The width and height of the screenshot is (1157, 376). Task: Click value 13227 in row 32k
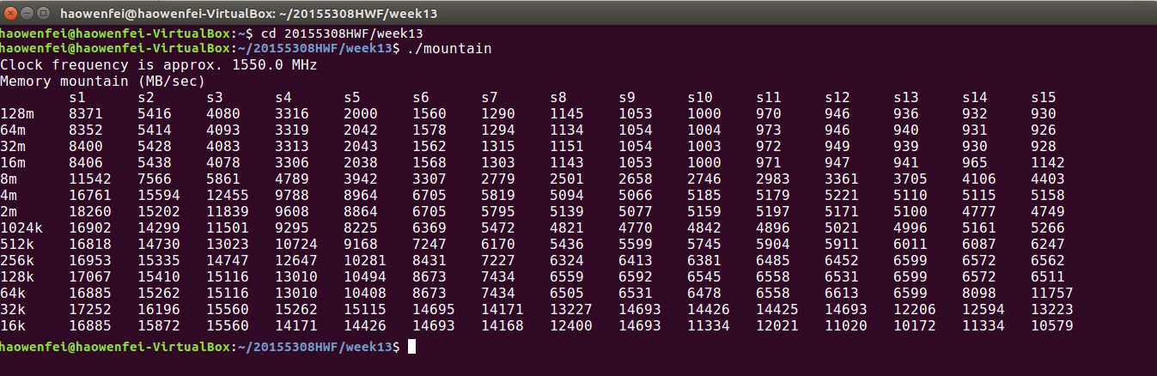(571, 310)
